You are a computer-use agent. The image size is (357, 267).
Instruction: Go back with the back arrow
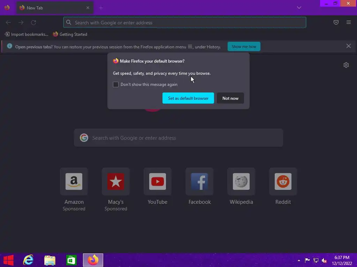point(8,23)
